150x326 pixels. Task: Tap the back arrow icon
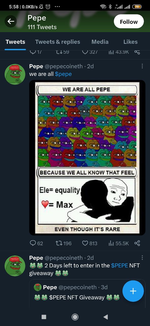pyautogui.click(x=11, y=22)
